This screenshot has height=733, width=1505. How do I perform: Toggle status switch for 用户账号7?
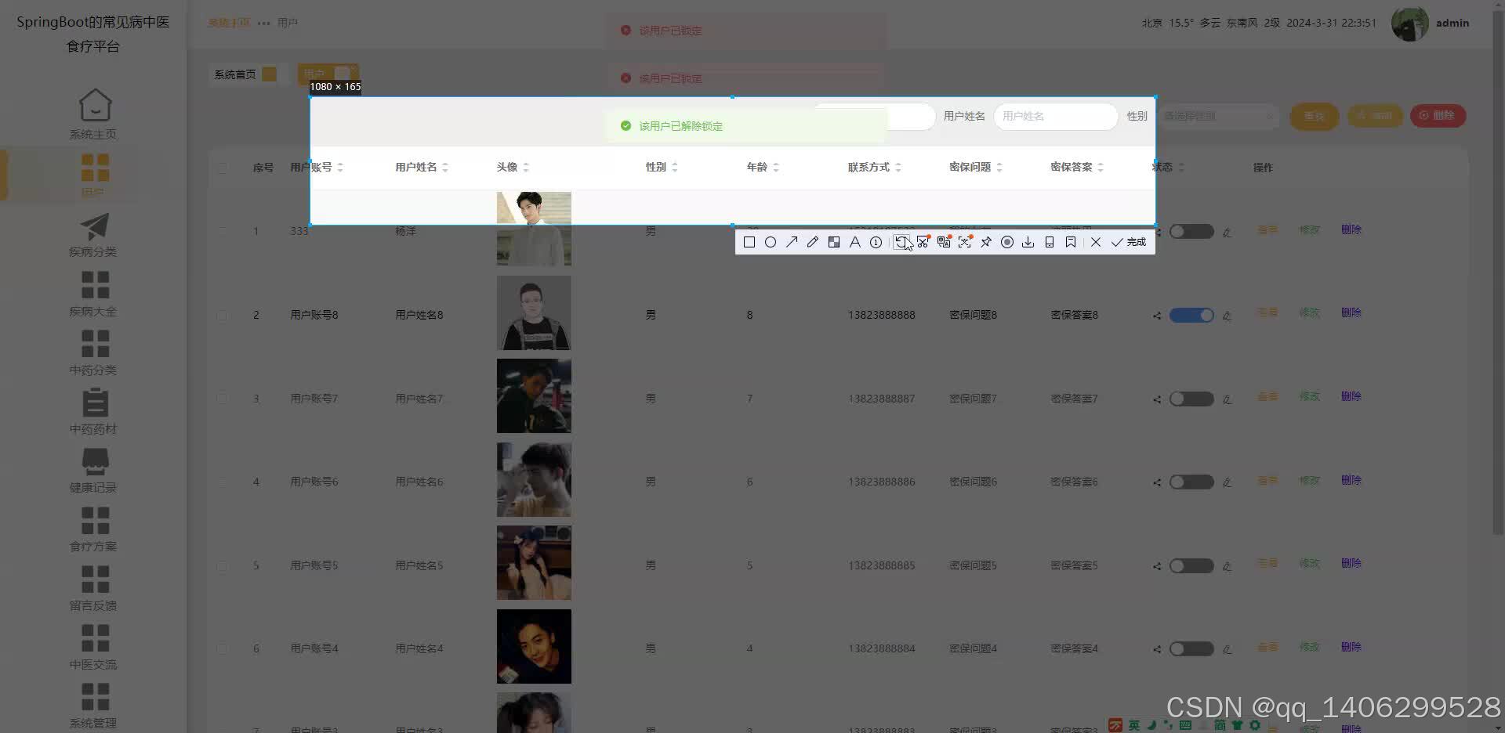(1191, 399)
